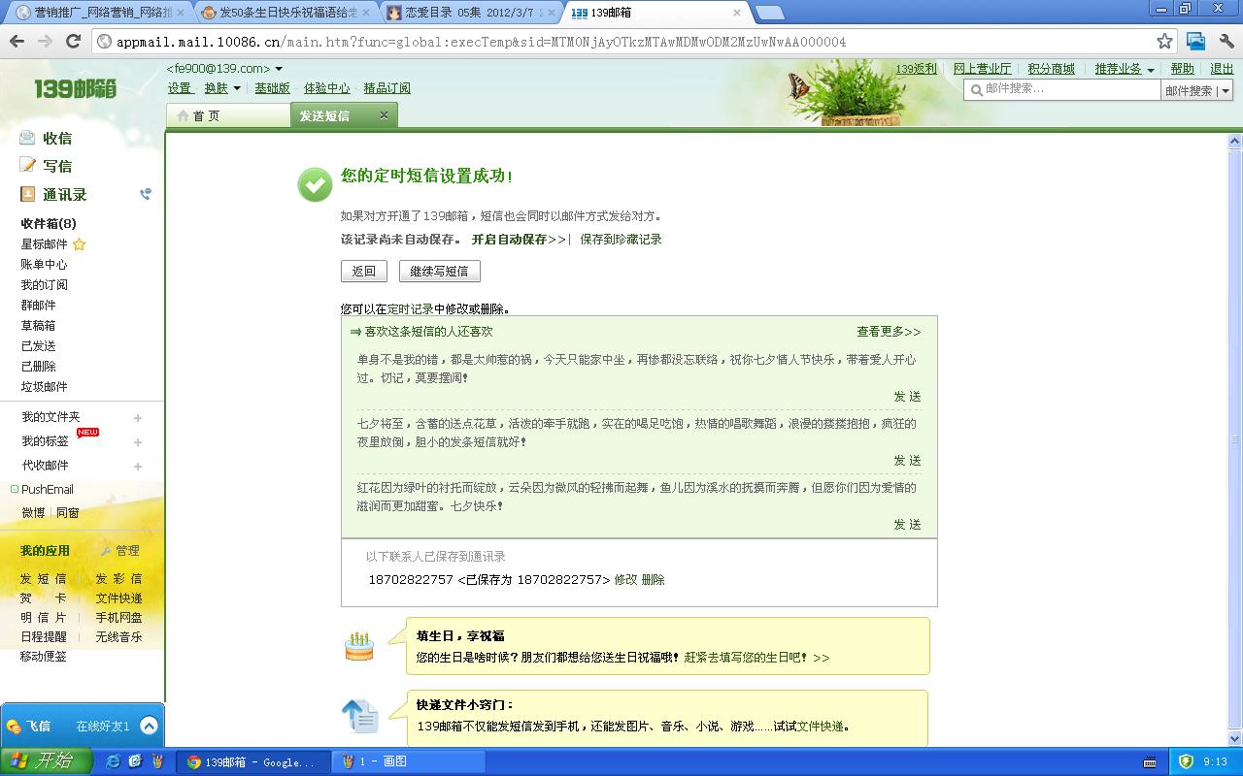The height and width of the screenshot is (776, 1243).
Task: Open the 收信 inbox envelope icon
Action: (27, 138)
